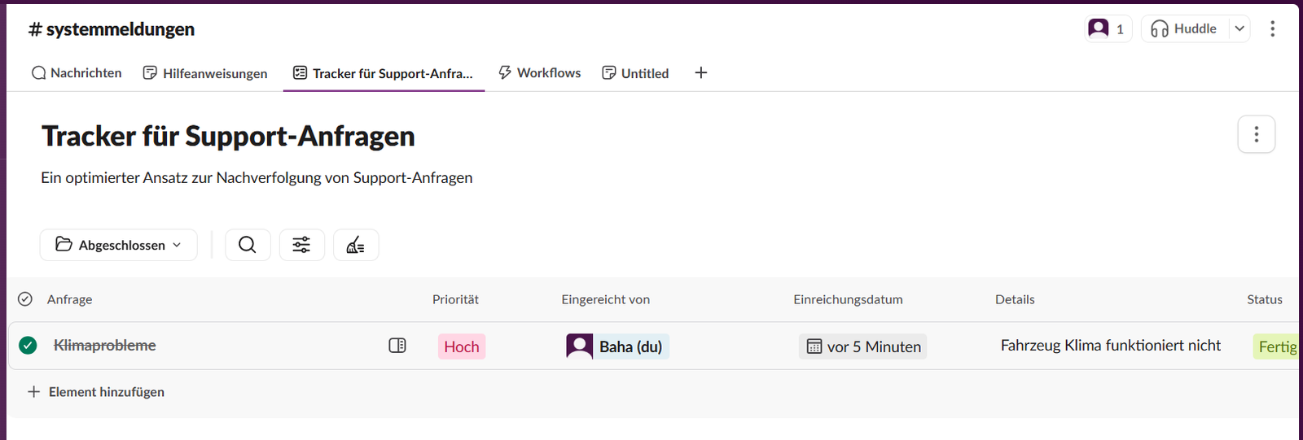Add a new tab with plus icon

700,73
